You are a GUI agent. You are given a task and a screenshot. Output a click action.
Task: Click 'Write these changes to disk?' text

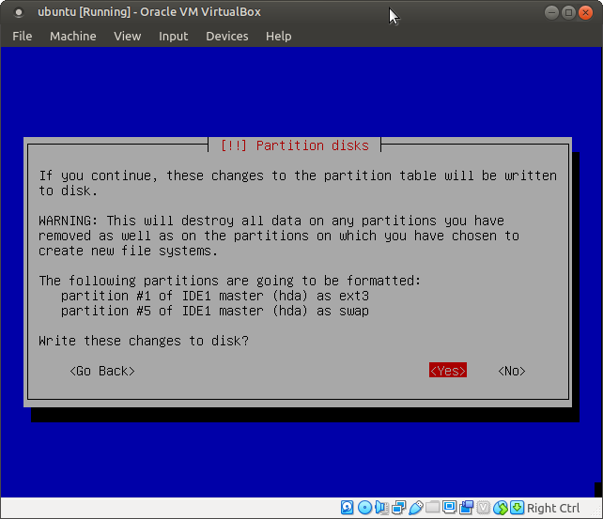(x=144, y=341)
